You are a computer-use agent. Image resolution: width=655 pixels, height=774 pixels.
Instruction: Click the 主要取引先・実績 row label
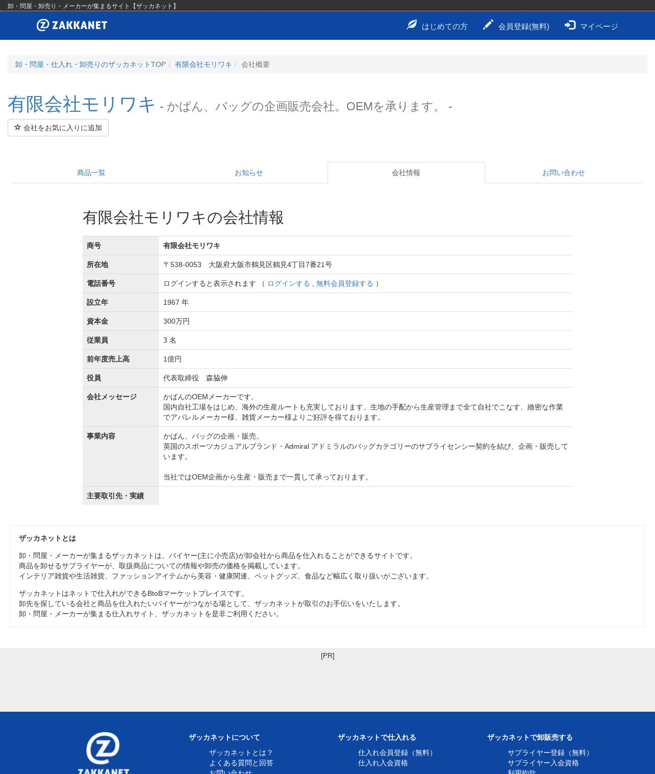(115, 496)
